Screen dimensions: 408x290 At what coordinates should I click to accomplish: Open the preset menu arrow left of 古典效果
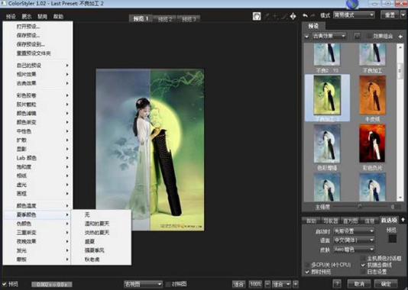point(306,37)
